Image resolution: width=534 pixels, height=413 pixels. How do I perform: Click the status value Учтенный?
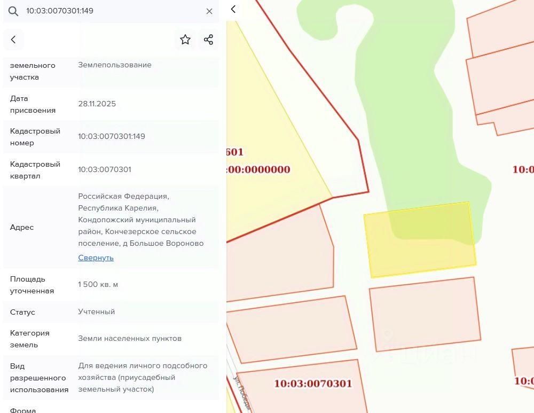pos(96,312)
